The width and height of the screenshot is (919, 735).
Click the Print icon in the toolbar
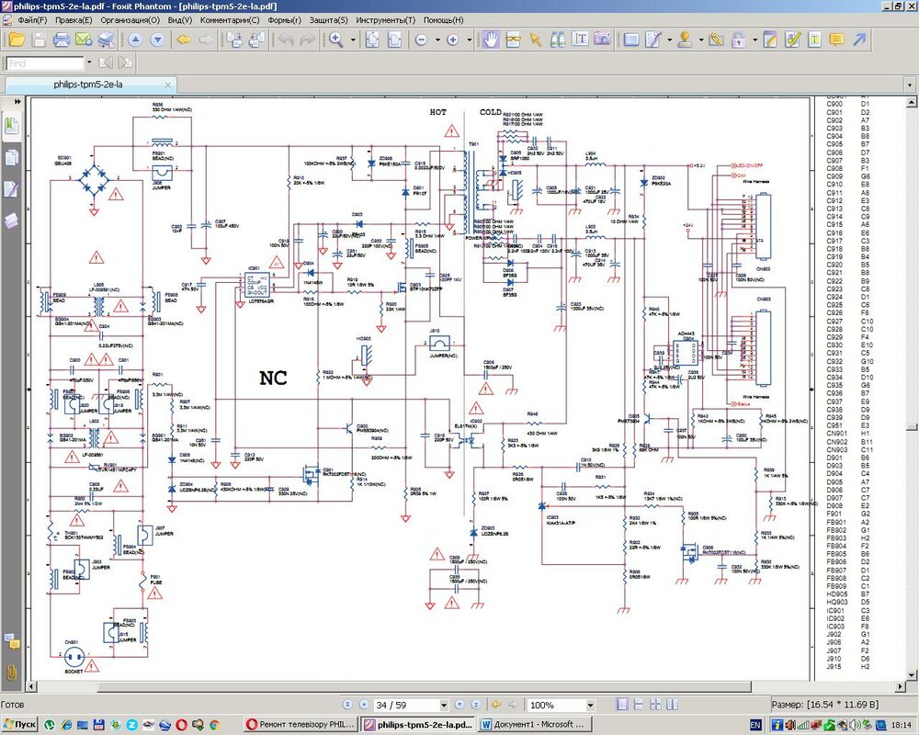(x=62, y=40)
